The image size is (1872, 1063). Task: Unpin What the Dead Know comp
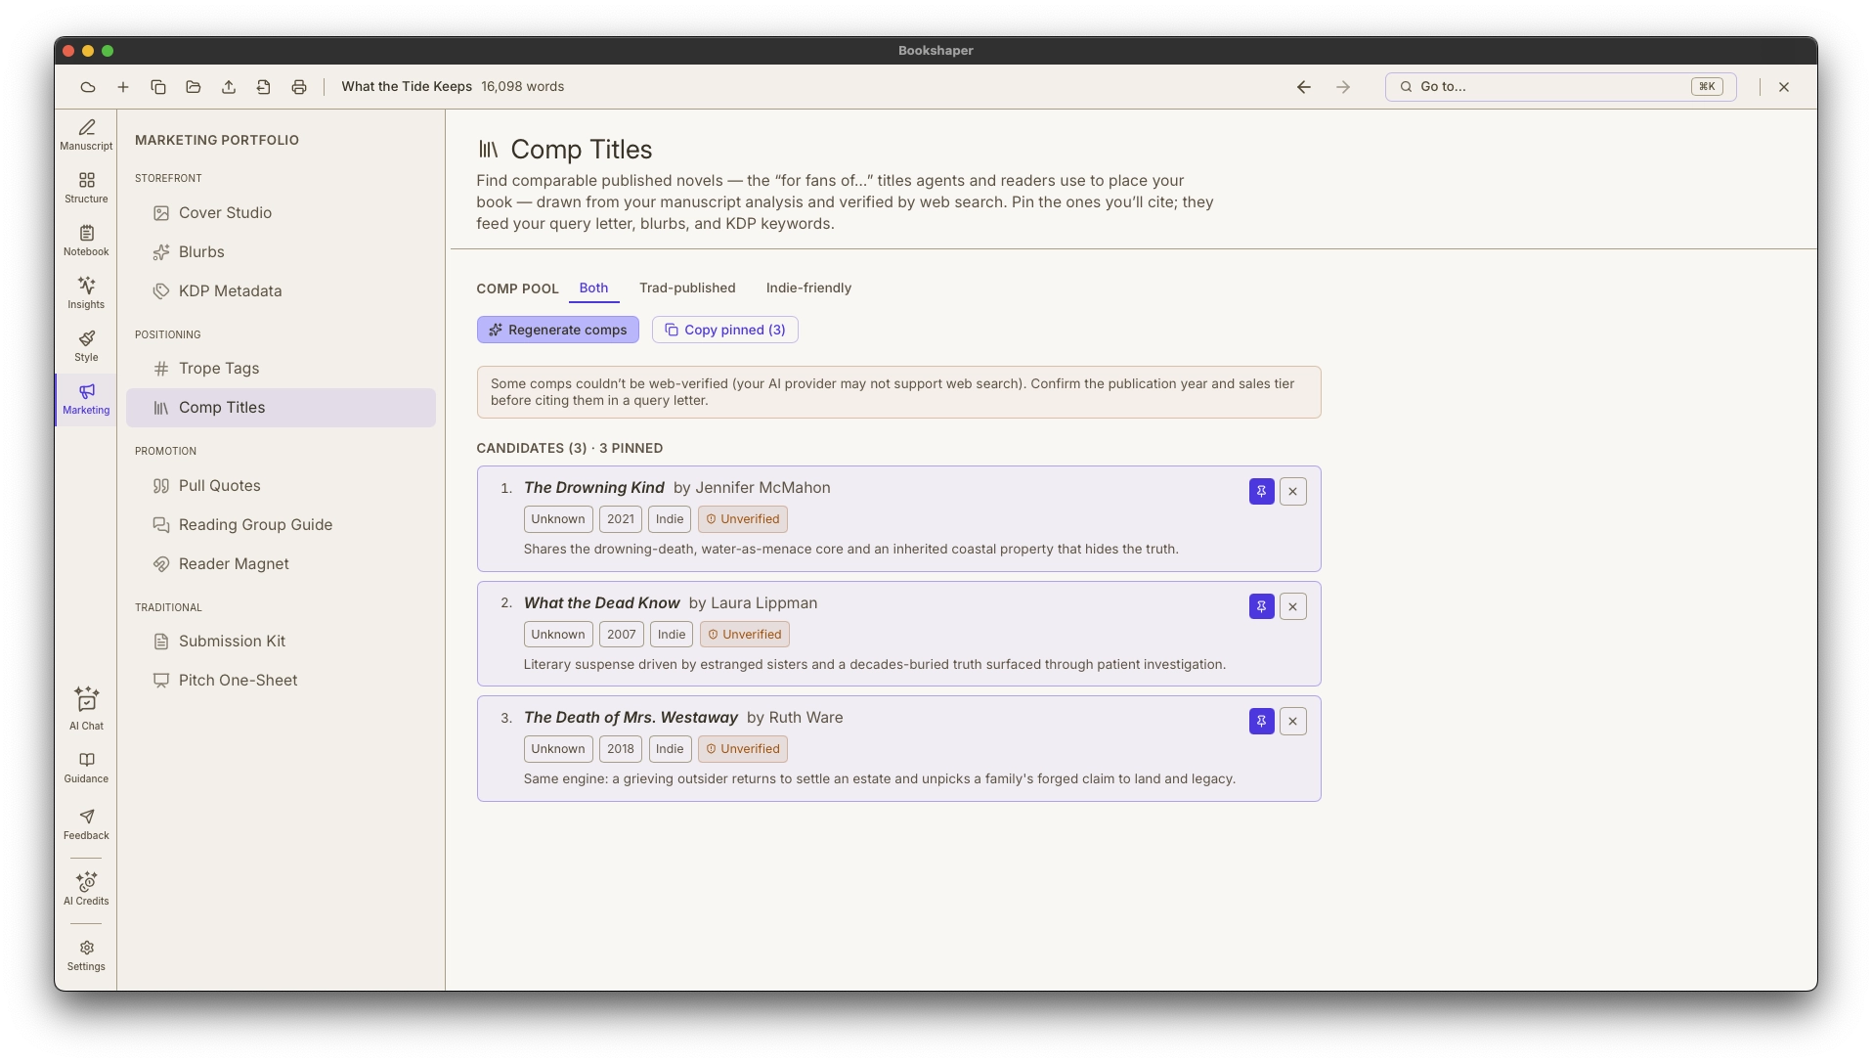point(1262,606)
